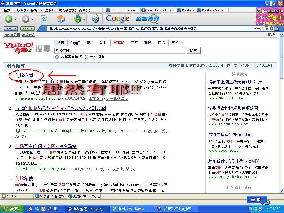284x213 pixels.
Task: Open the Back button history dropdown arrow
Action: pos(16,19)
